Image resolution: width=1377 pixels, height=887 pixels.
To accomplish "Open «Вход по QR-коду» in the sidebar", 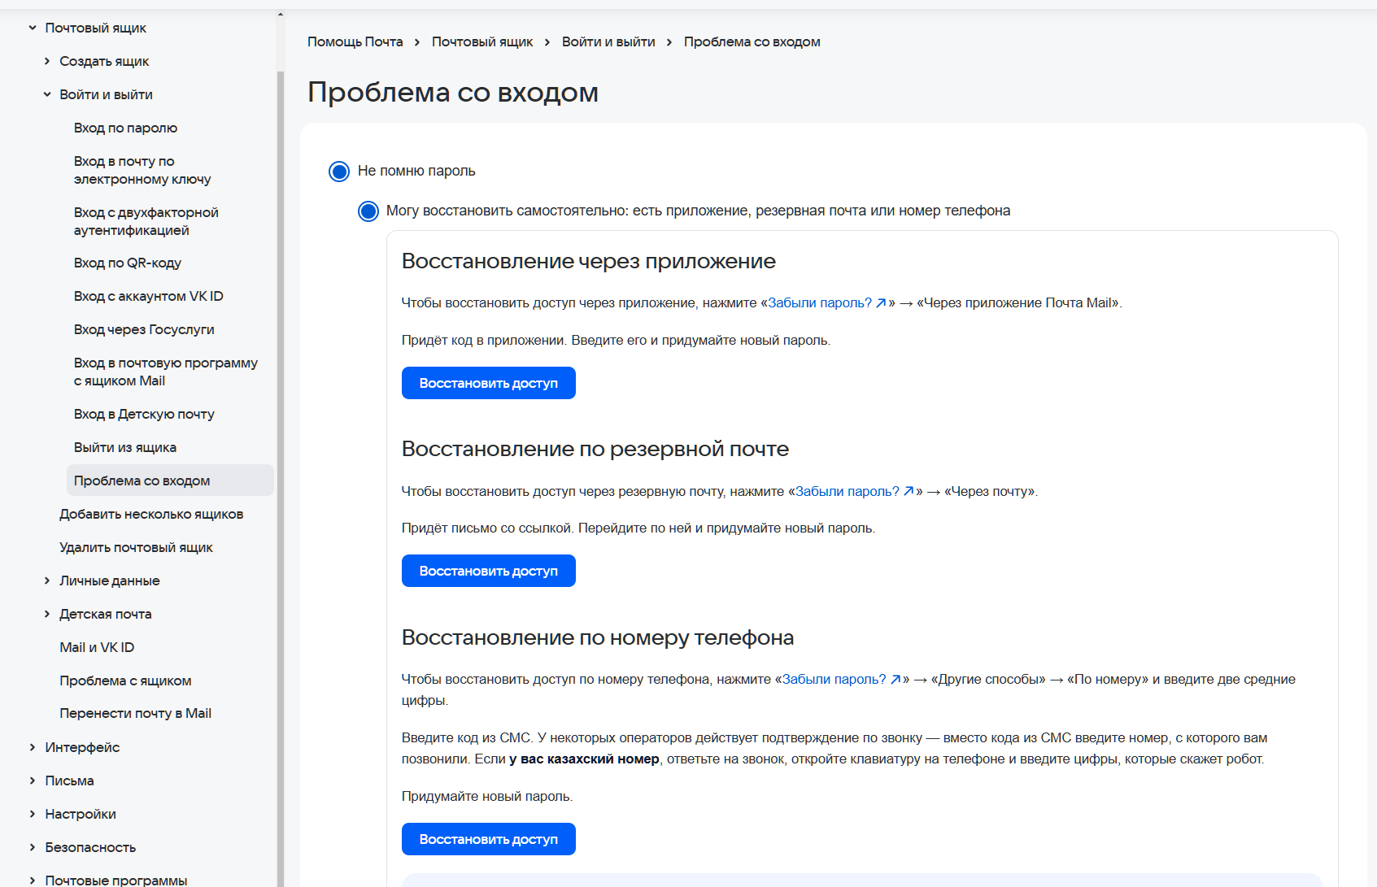I will click(126, 262).
